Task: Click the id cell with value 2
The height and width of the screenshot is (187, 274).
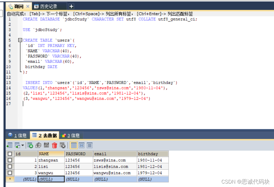Action: pyautogui.click(x=26, y=166)
